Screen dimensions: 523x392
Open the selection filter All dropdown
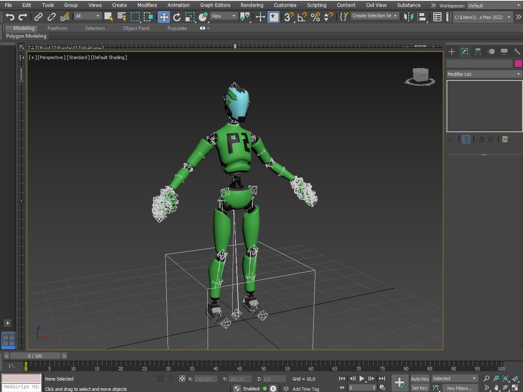(x=88, y=16)
